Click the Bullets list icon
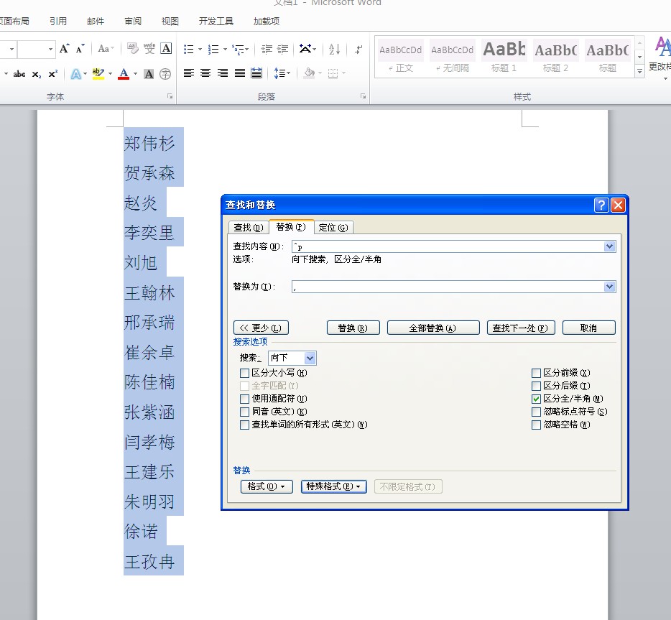The image size is (671, 620). [188, 49]
